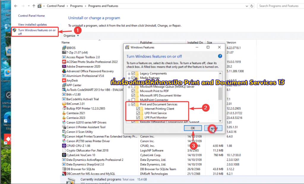Image resolution: width=304 pixels, height=184 pixels.
Task: Click the Bullzip PDF Printer icon
Action: click(x=64, y=108)
